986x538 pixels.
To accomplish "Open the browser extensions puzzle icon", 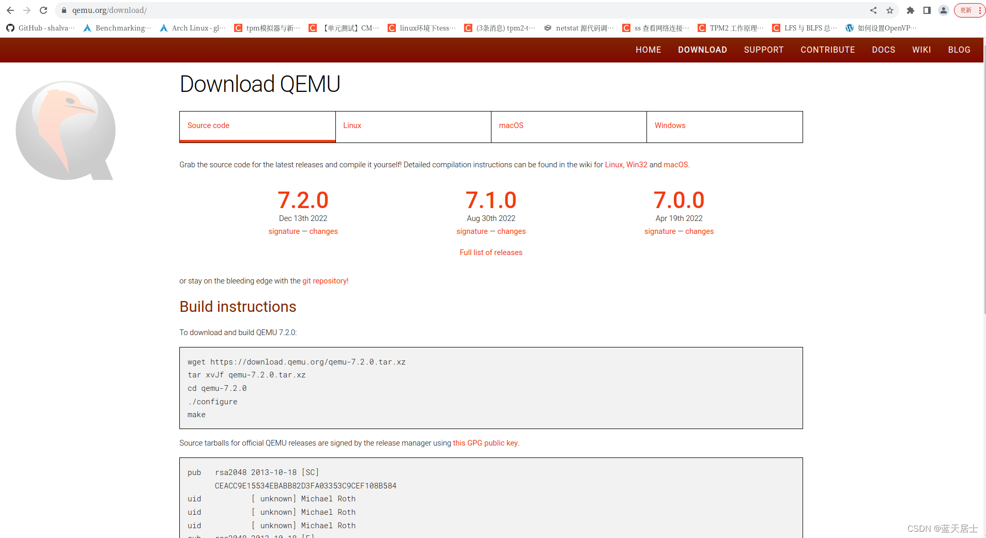I will 911,10.
